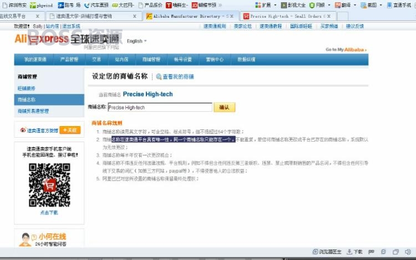Screen dimensions: 416x260
Task: Toggle the sound speaker icon in status bar
Action: click(408, 252)
